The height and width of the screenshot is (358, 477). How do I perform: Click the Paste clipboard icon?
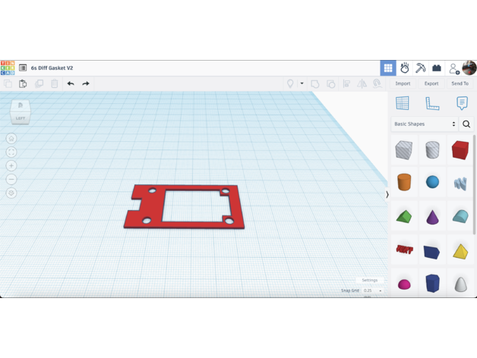point(23,83)
